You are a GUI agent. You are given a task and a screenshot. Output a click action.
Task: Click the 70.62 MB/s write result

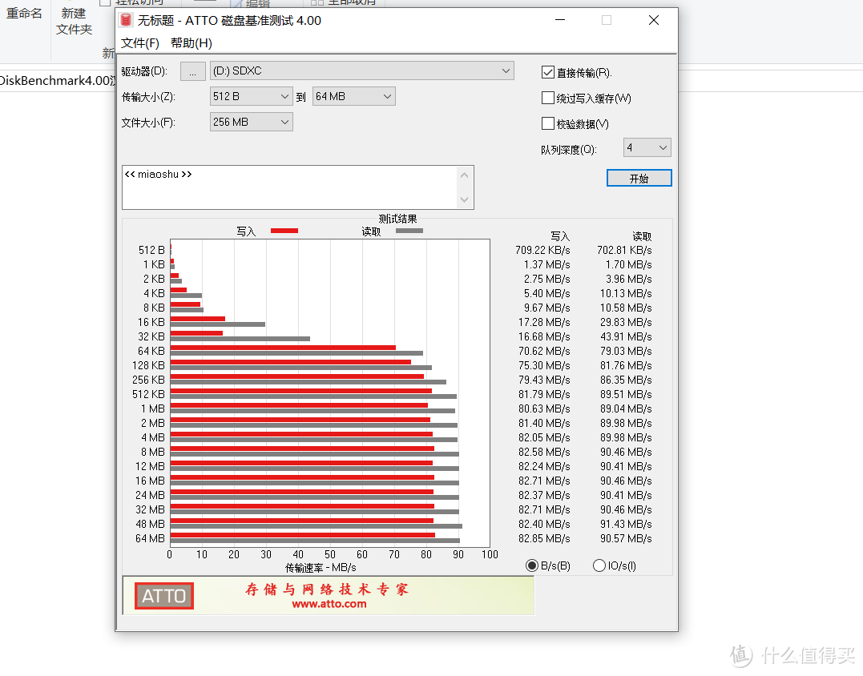pos(544,351)
